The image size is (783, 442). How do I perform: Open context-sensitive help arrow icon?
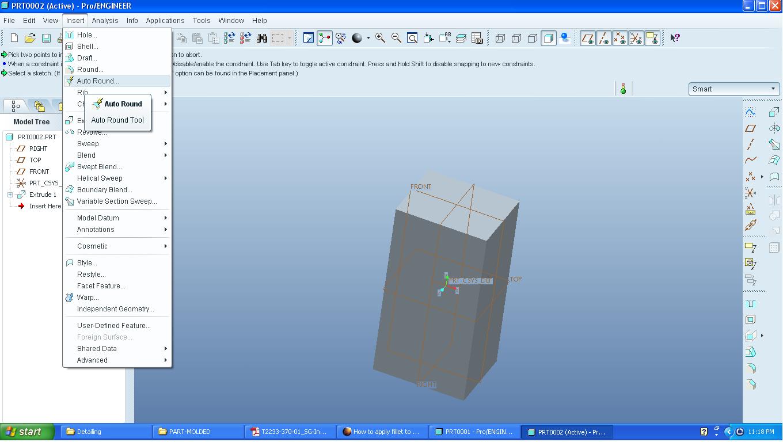(675, 38)
